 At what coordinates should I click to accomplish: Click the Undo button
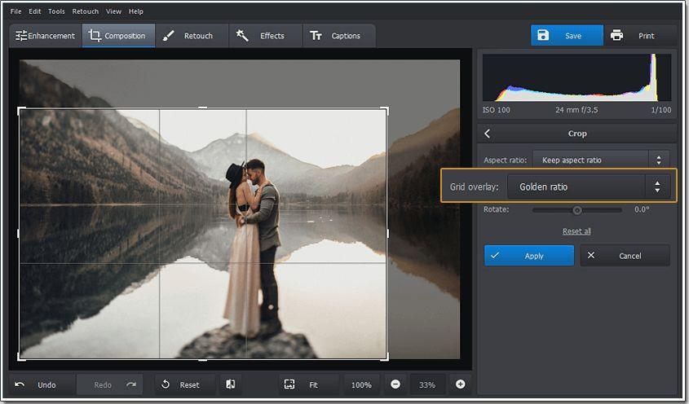(42, 384)
